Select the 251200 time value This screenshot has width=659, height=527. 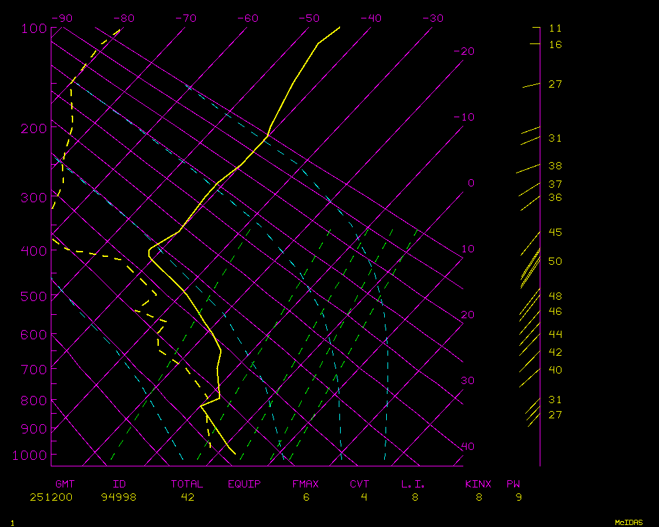point(51,497)
